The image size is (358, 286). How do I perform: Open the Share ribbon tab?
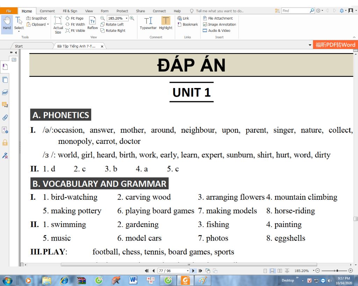pyautogui.click(x=141, y=11)
